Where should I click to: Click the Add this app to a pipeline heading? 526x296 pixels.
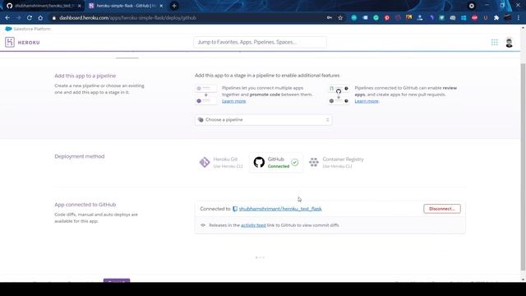pyautogui.click(x=85, y=76)
